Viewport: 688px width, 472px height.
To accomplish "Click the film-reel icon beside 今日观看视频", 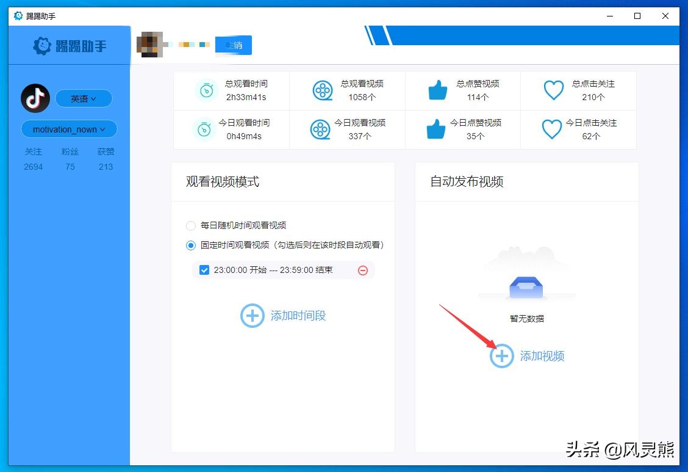I will (320, 129).
